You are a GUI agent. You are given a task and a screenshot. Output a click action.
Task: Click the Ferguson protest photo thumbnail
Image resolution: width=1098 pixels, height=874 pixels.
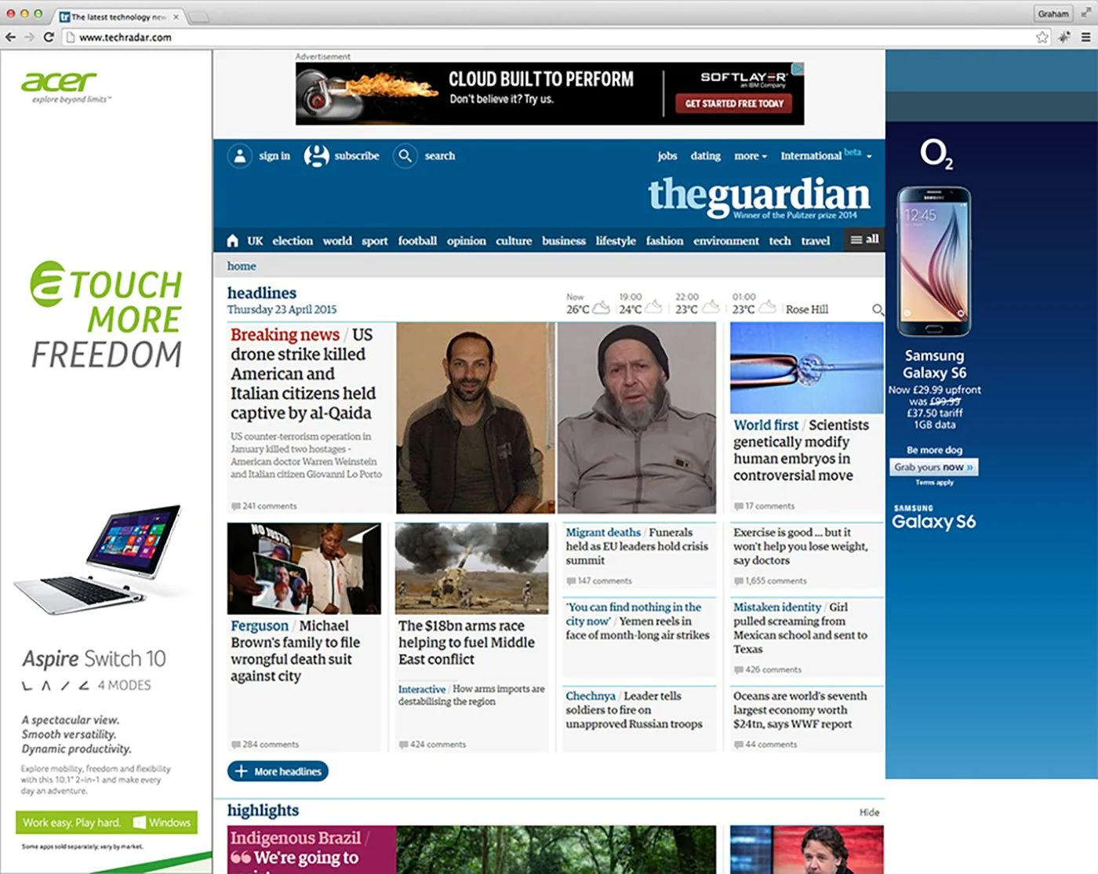click(304, 569)
